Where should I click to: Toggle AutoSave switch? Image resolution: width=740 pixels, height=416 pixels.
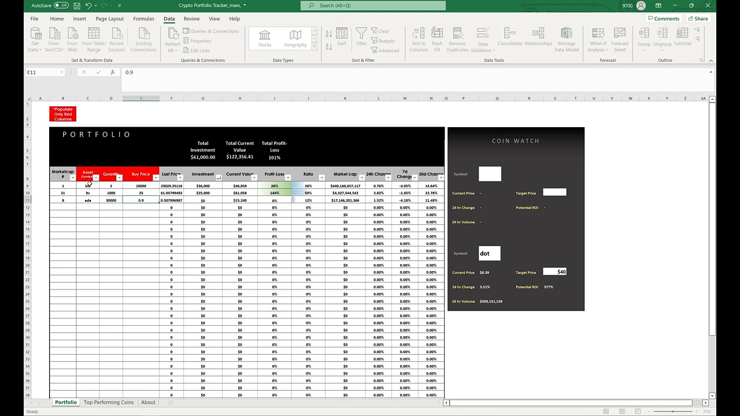point(61,5)
